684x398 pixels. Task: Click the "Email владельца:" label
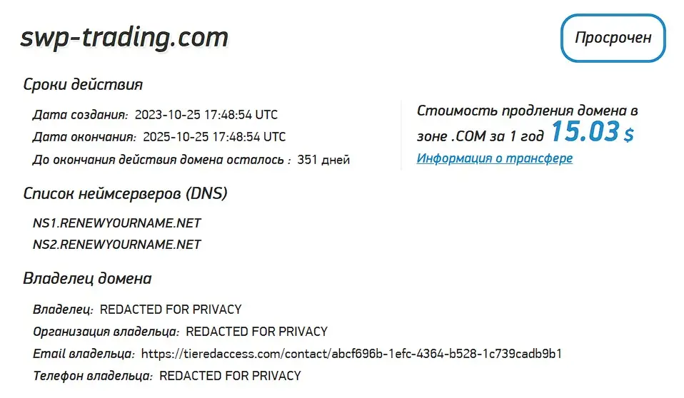(84, 354)
